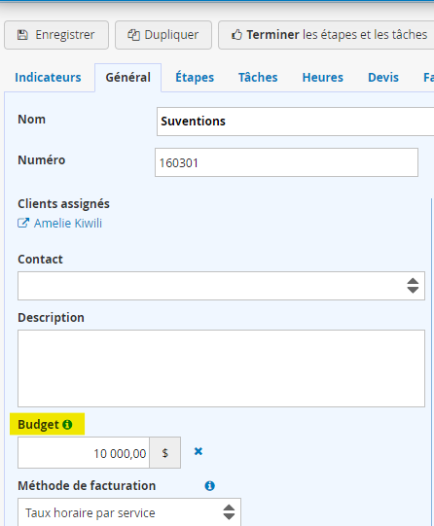
Task: Click the Numéro field showing 160301
Action: point(286,162)
